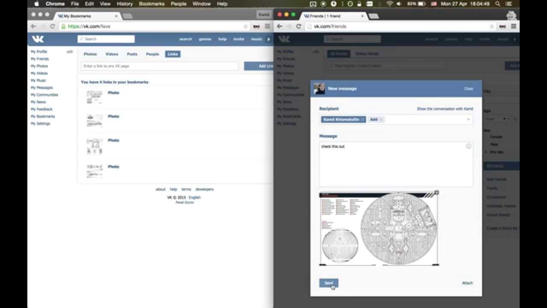Select Male sex filter on Friends page
The image size is (547, 308).
pyautogui.click(x=494, y=145)
